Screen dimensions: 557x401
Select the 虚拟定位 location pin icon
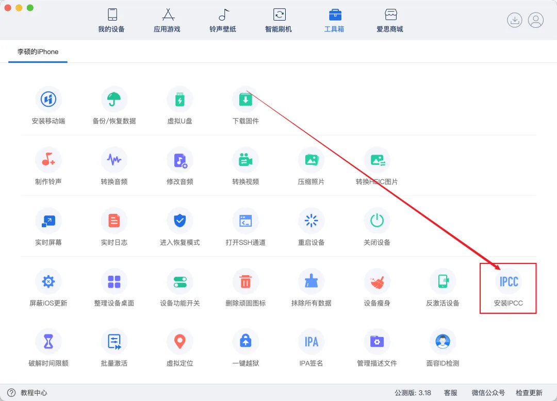(179, 342)
